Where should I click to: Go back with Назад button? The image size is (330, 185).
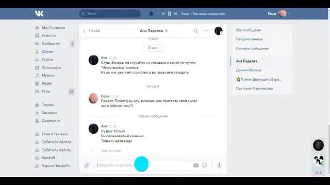(x=92, y=31)
